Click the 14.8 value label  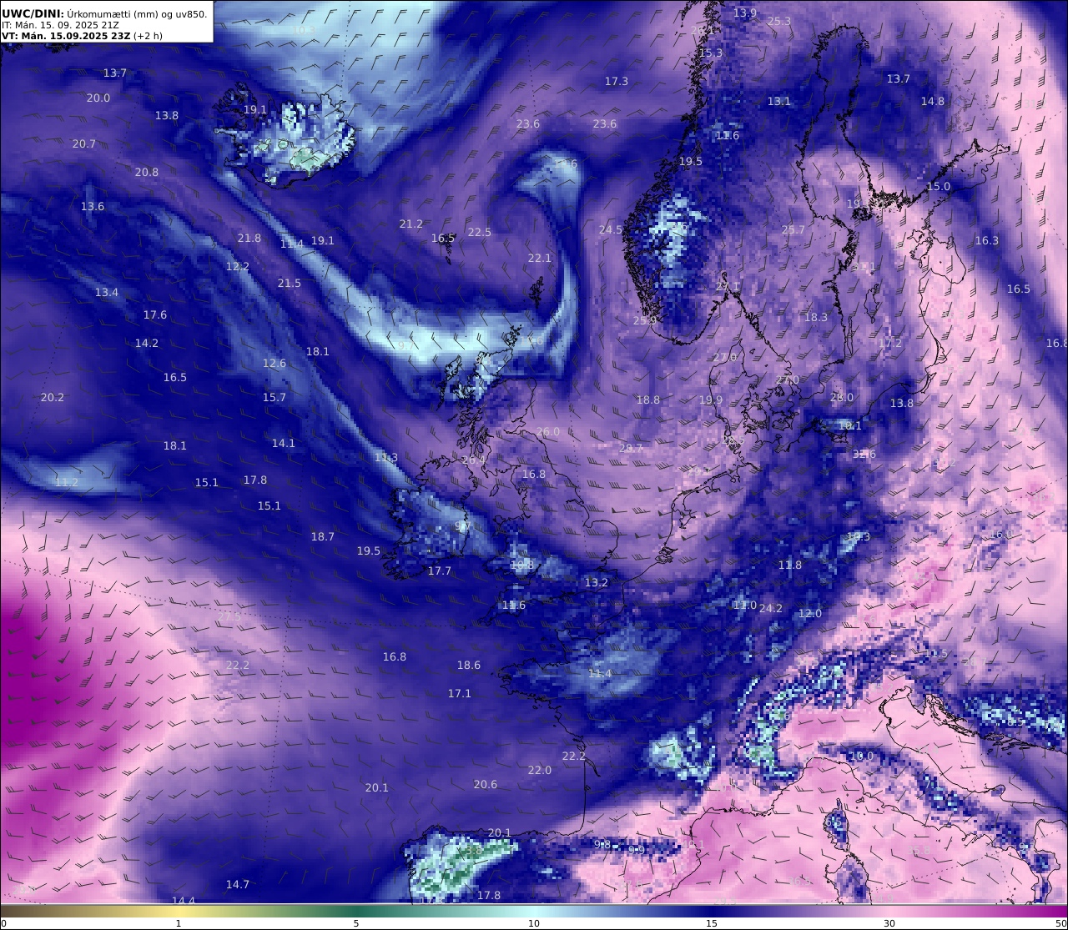pos(933,102)
